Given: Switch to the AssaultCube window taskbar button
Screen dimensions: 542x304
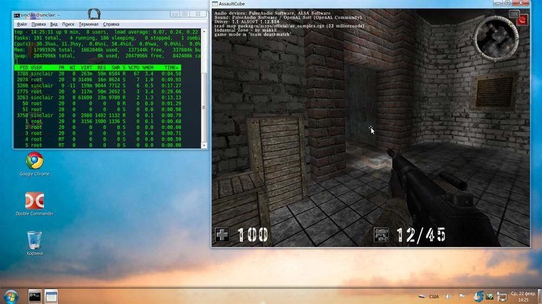Looking at the screenshot, I should click(51, 296).
